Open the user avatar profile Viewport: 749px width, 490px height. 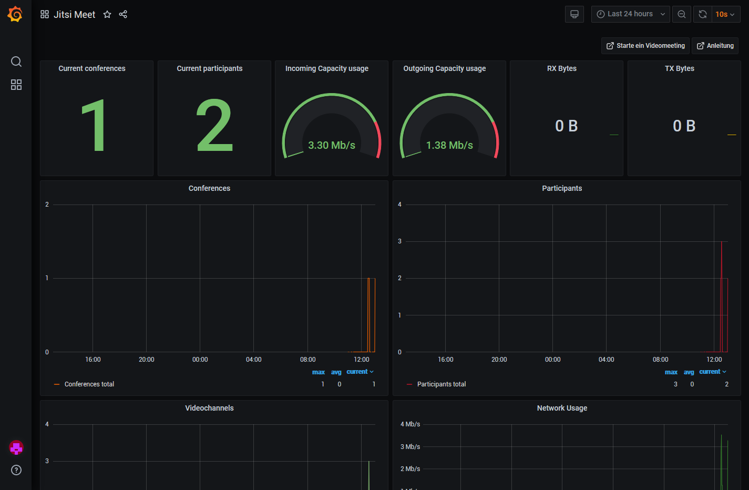click(16, 448)
